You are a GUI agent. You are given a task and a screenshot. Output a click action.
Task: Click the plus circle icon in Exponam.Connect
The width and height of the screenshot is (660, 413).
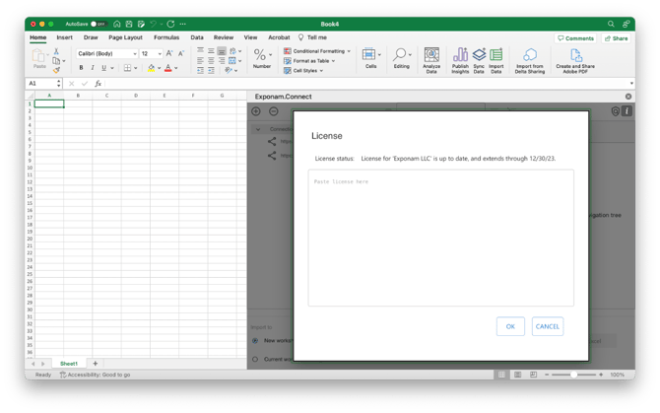256,111
